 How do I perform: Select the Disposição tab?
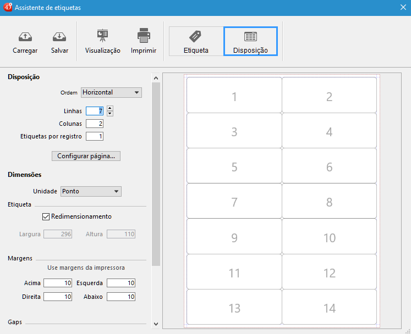point(250,41)
